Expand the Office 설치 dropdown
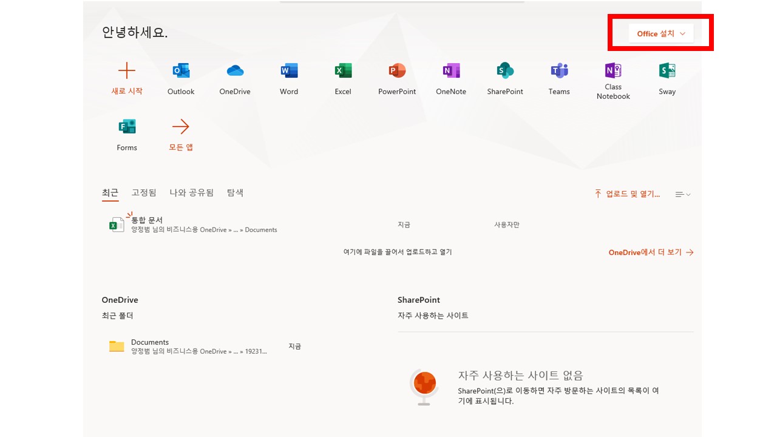Image resolution: width=777 pixels, height=437 pixels. click(x=661, y=33)
